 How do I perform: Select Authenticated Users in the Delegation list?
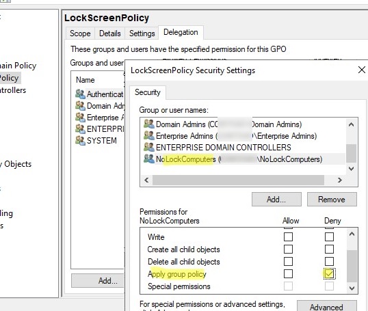(99, 94)
